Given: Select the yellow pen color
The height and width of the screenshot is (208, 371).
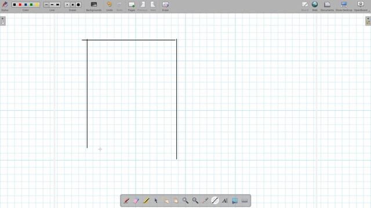Looking at the screenshot, I should [37, 5].
